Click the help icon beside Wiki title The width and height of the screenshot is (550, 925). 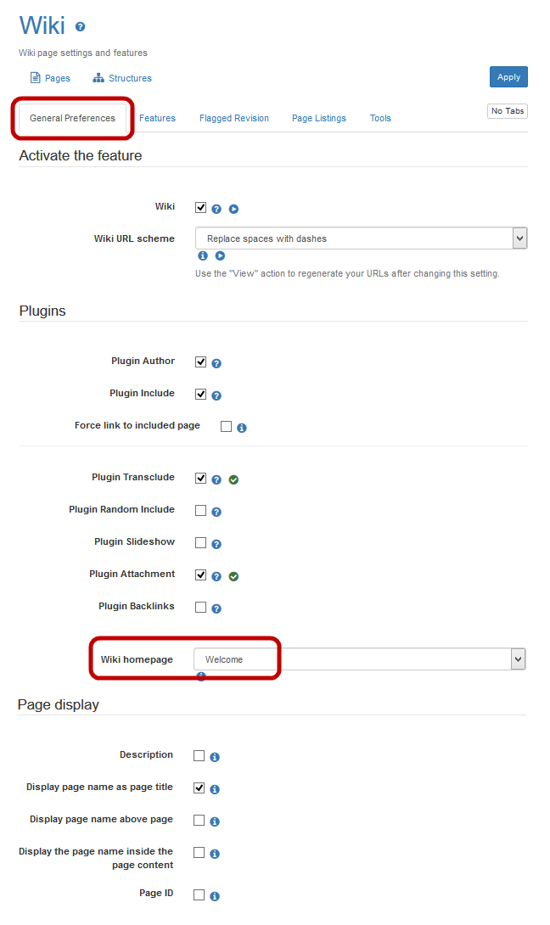click(x=81, y=27)
